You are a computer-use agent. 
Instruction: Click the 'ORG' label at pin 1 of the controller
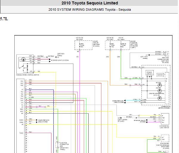point(30,80)
